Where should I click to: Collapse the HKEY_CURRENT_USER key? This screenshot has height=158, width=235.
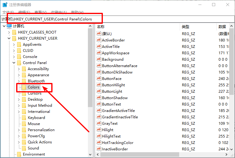(9, 38)
